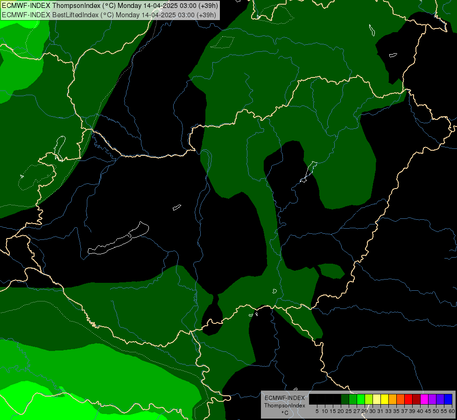Click the blue 55–60 legend swatch
Image resolution: width=457 pixels, height=420 pixels.
coord(448,399)
